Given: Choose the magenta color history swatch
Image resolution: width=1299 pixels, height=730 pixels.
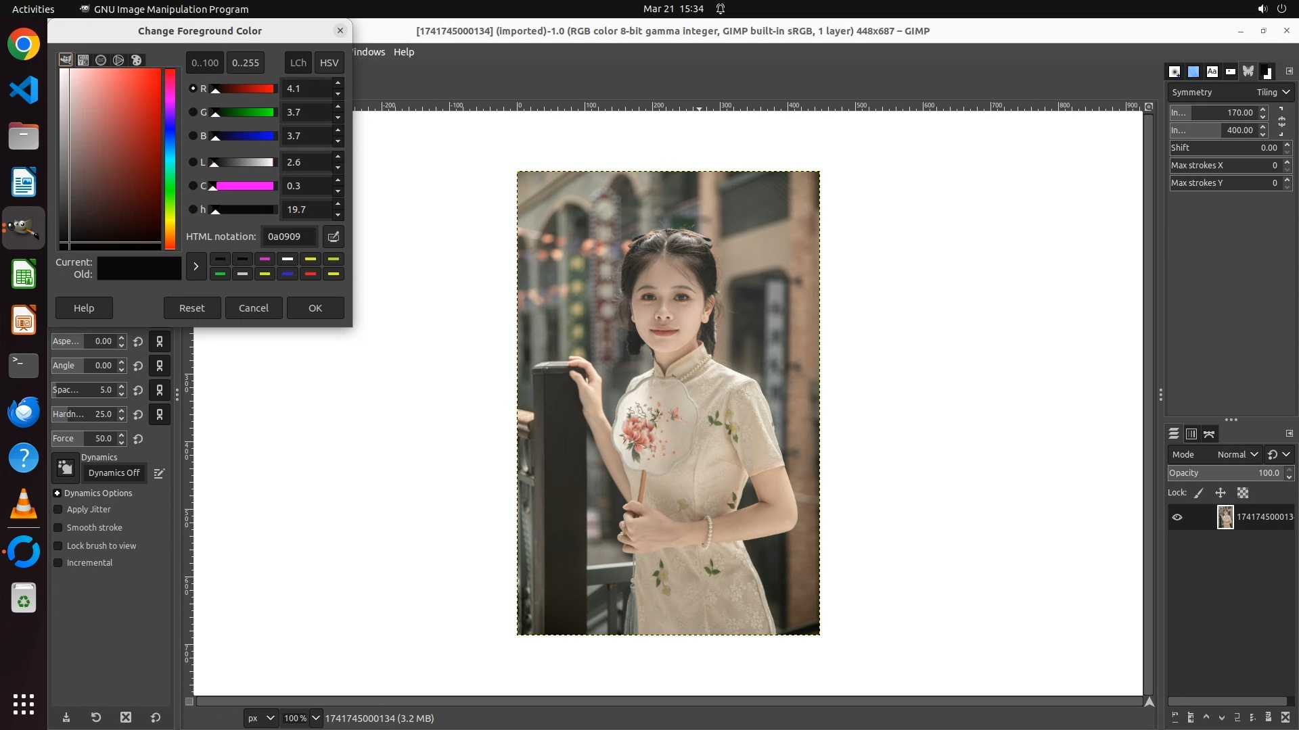Looking at the screenshot, I should [x=265, y=259].
